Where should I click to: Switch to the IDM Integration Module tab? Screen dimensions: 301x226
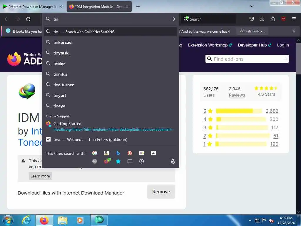point(99,7)
